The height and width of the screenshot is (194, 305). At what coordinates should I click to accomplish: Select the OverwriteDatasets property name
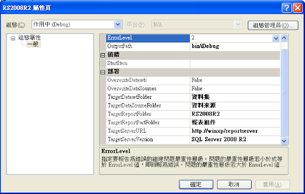(127, 80)
